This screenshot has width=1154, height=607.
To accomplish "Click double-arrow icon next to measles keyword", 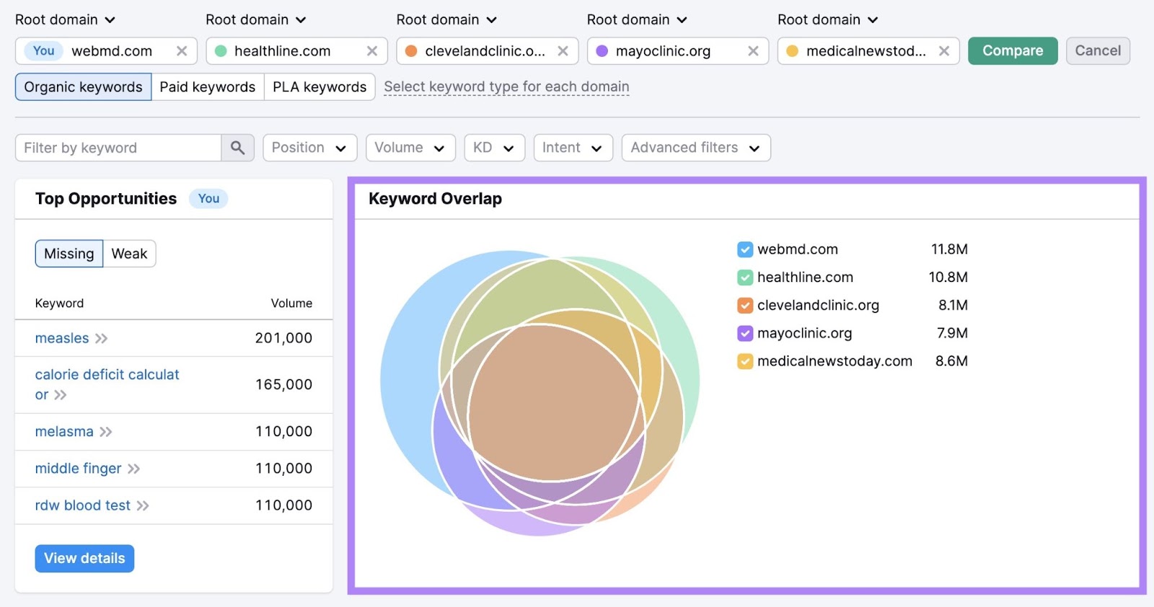I will coord(102,339).
